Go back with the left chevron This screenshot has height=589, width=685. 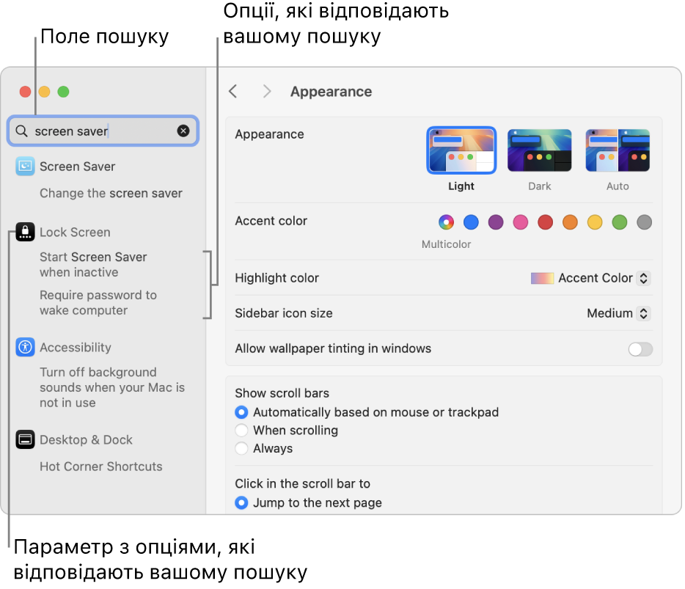coord(233,92)
